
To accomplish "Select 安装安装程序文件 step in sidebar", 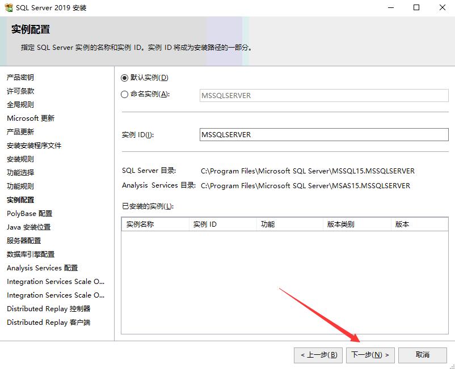I will 34,146.
